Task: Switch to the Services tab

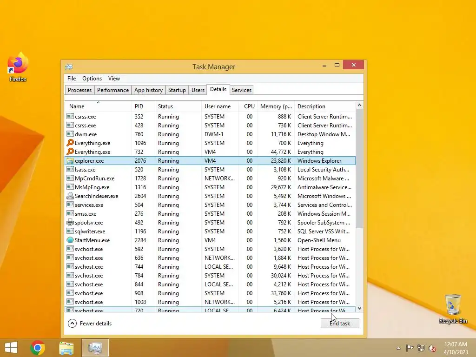Action: 242,90
